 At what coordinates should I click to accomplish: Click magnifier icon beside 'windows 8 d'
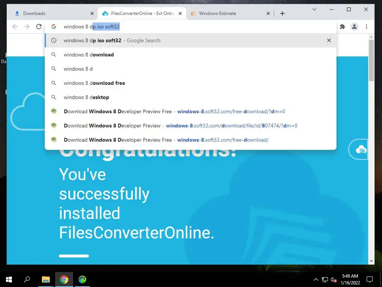click(x=54, y=69)
